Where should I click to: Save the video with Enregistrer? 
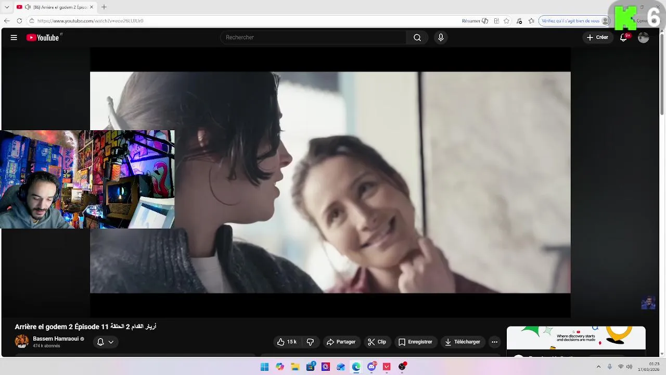point(415,342)
